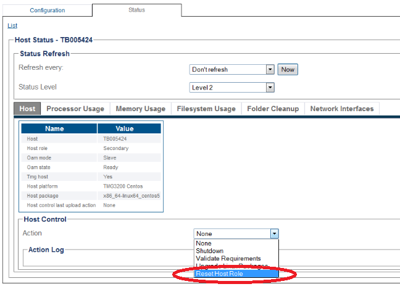Switch to Memory Usage tab

point(141,109)
